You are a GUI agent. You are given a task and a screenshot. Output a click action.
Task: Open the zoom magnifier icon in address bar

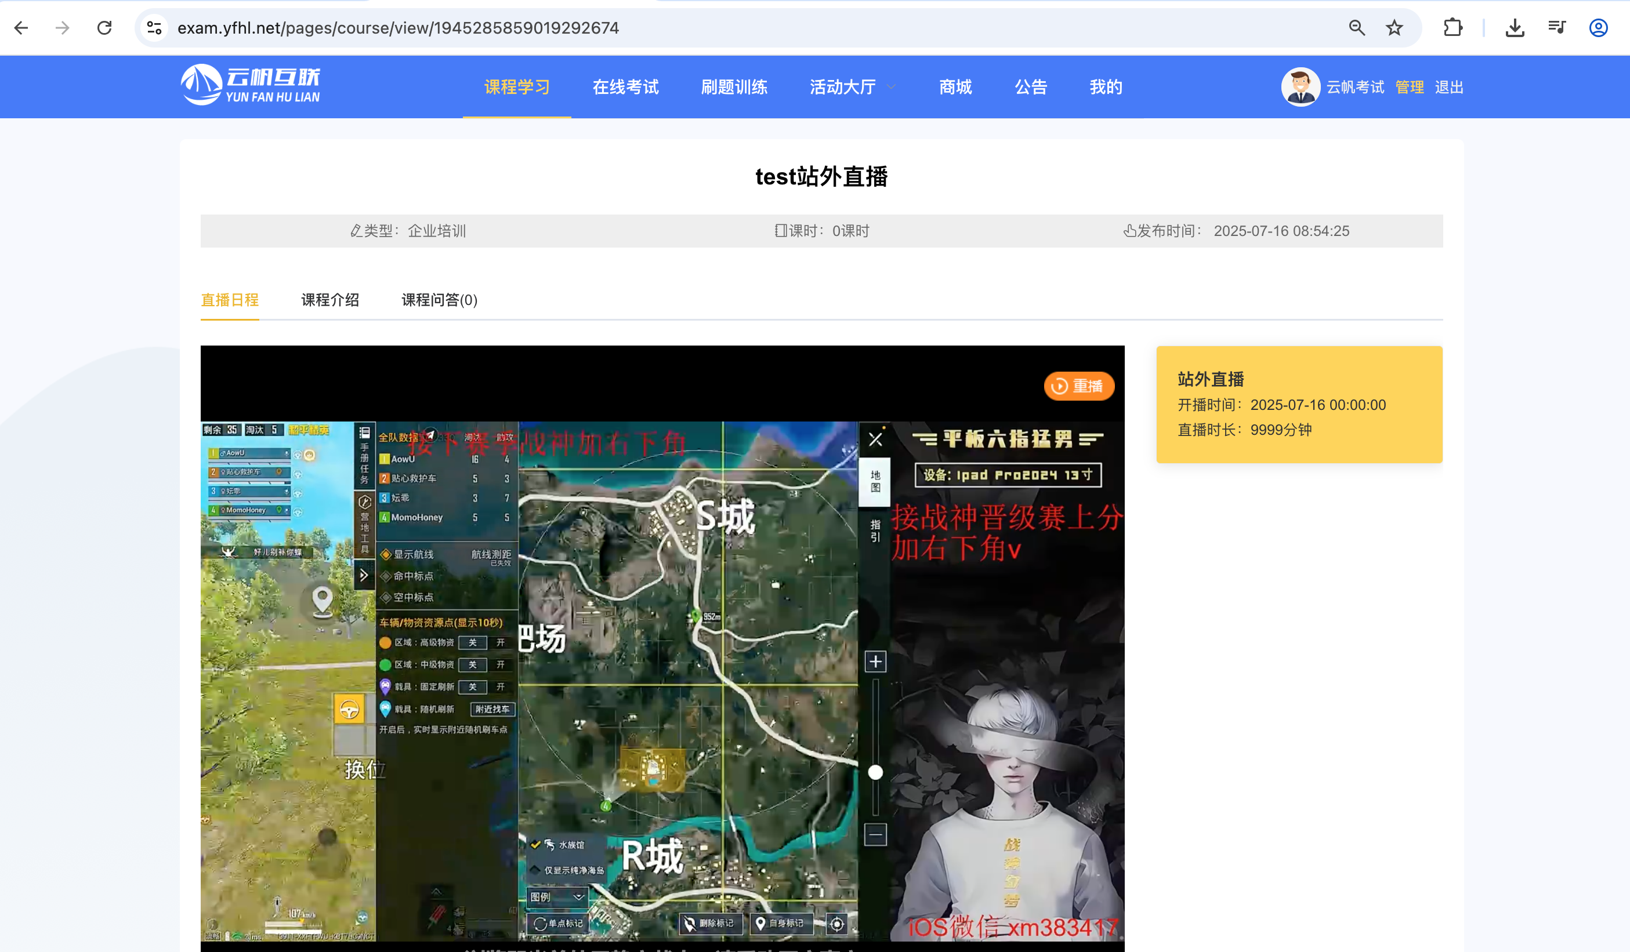[1356, 28]
